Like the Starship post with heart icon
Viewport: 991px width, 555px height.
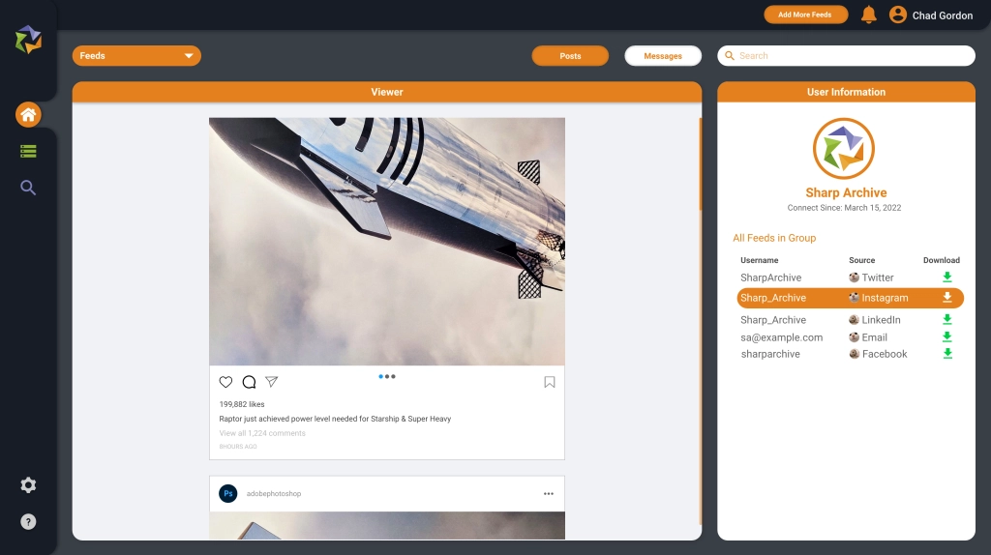[225, 382]
